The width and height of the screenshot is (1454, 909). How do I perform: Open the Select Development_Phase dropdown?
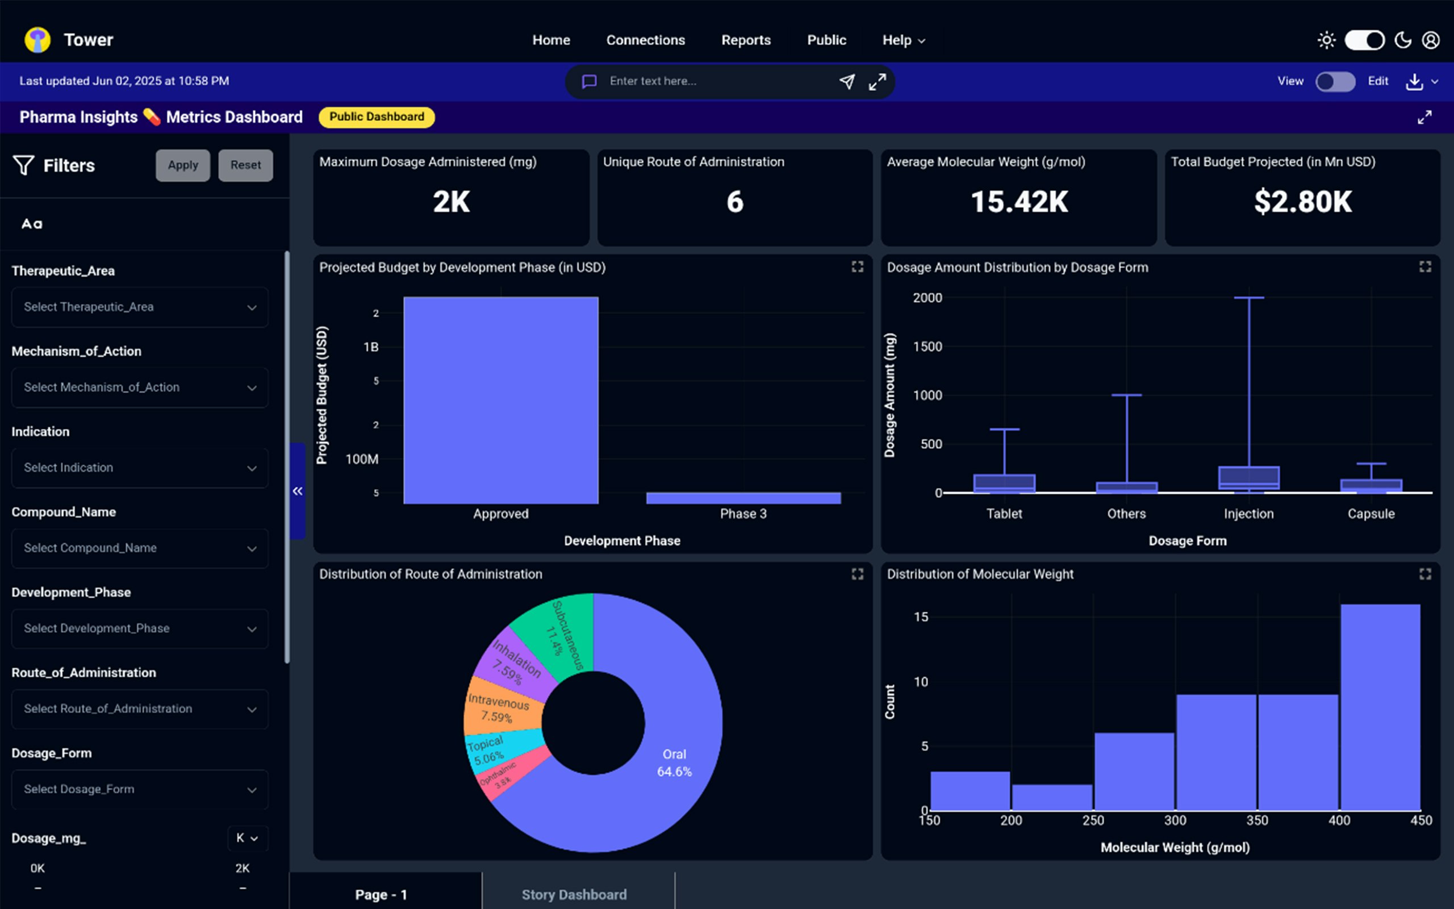(139, 629)
